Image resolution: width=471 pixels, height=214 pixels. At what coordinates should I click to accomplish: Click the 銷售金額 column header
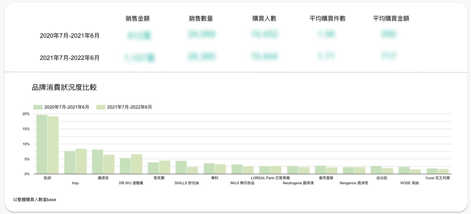coord(138,19)
